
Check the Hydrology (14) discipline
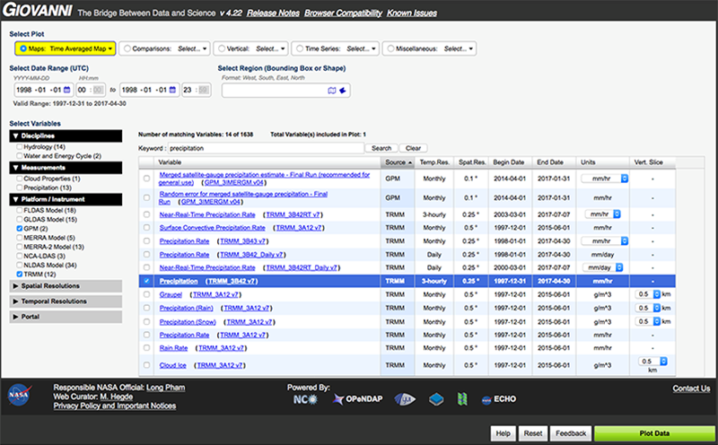click(19, 147)
